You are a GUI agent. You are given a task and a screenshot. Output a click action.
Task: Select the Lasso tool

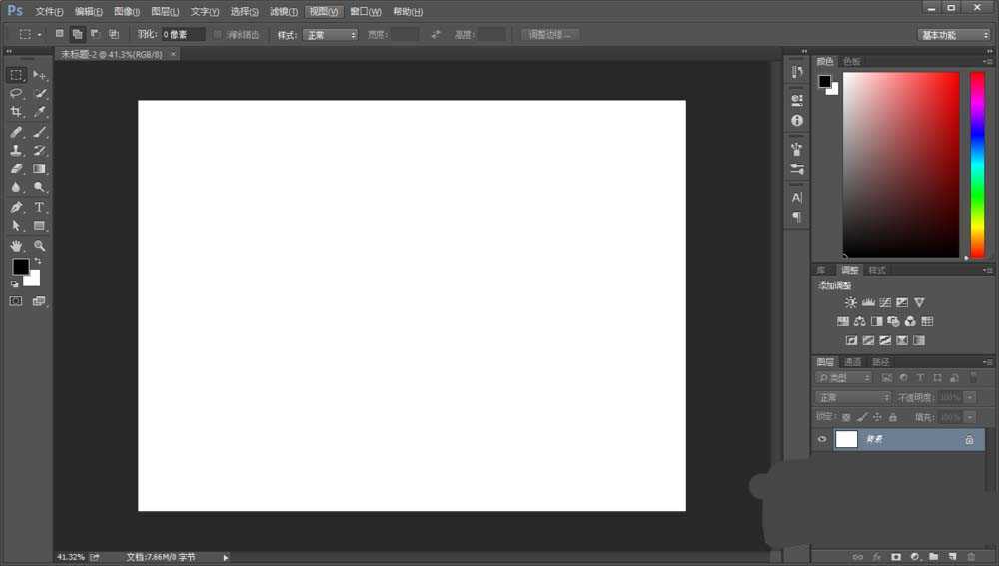pos(16,93)
